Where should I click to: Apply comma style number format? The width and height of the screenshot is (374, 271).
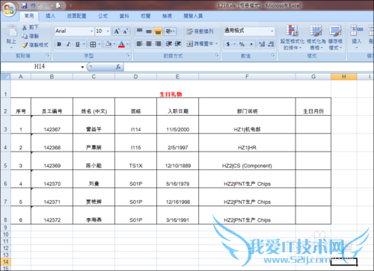[251, 44]
